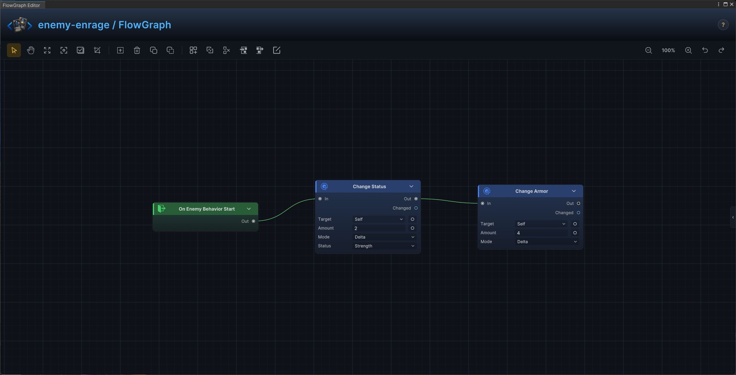Click In port of Change Status
The width and height of the screenshot is (736, 375).
(320, 199)
